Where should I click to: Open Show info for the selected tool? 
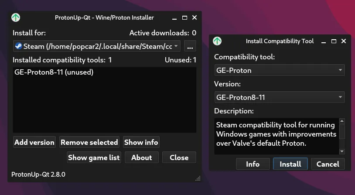pyautogui.click(x=141, y=142)
